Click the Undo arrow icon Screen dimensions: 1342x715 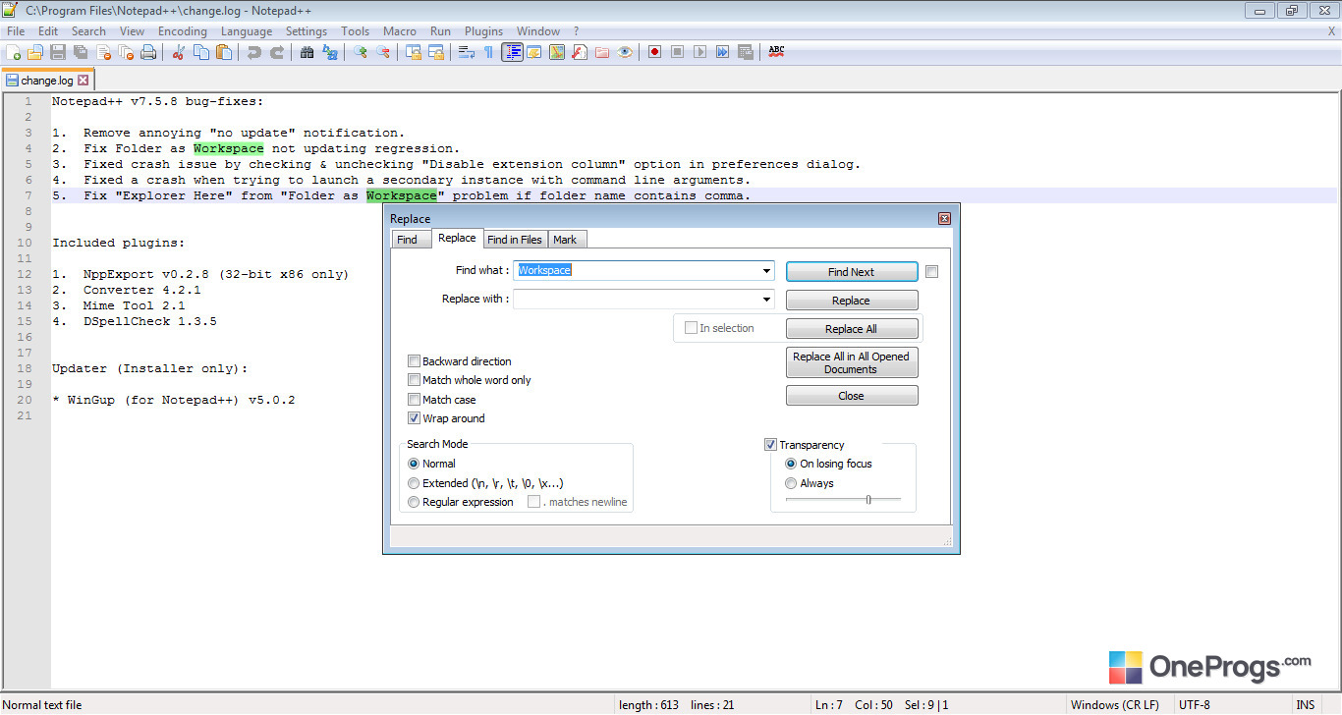[x=253, y=52]
